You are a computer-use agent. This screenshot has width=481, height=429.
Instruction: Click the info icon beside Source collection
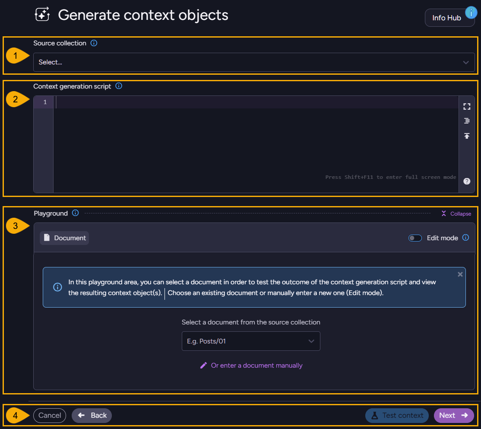click(x=94, y=43)
